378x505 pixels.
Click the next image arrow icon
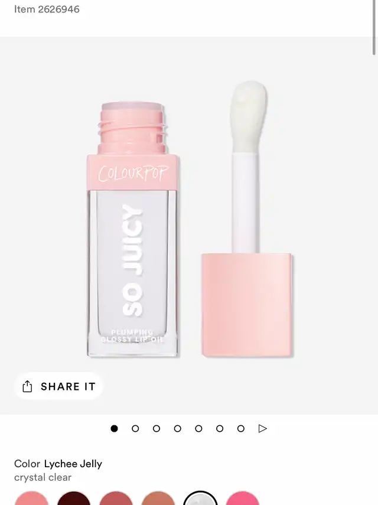(x=263, y=428)
